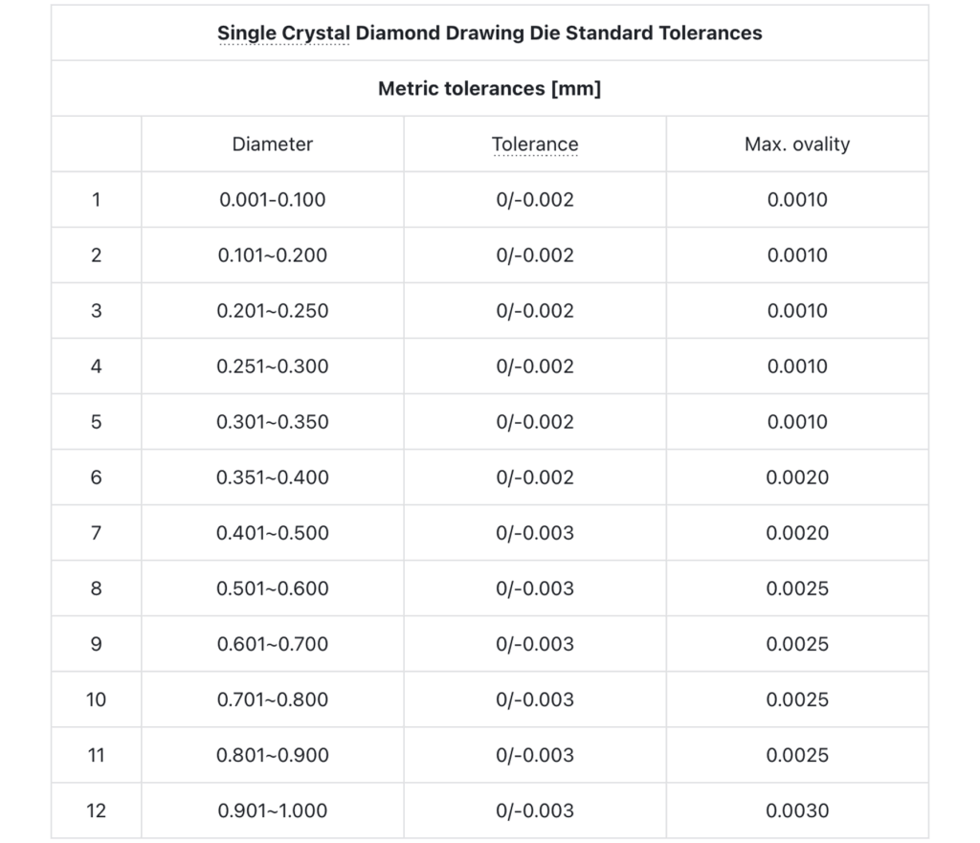Image resolution: width=980 pixels, height=843 pixels.
Task: Click the 'Diameter' column header
Action: 273,144
